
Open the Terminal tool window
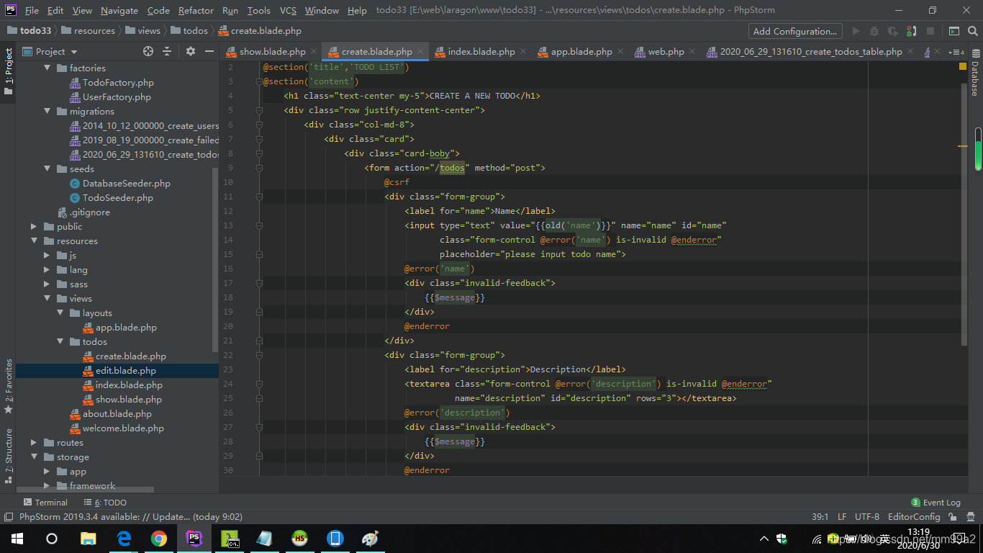pyautogui.click(x=45, y=503)
